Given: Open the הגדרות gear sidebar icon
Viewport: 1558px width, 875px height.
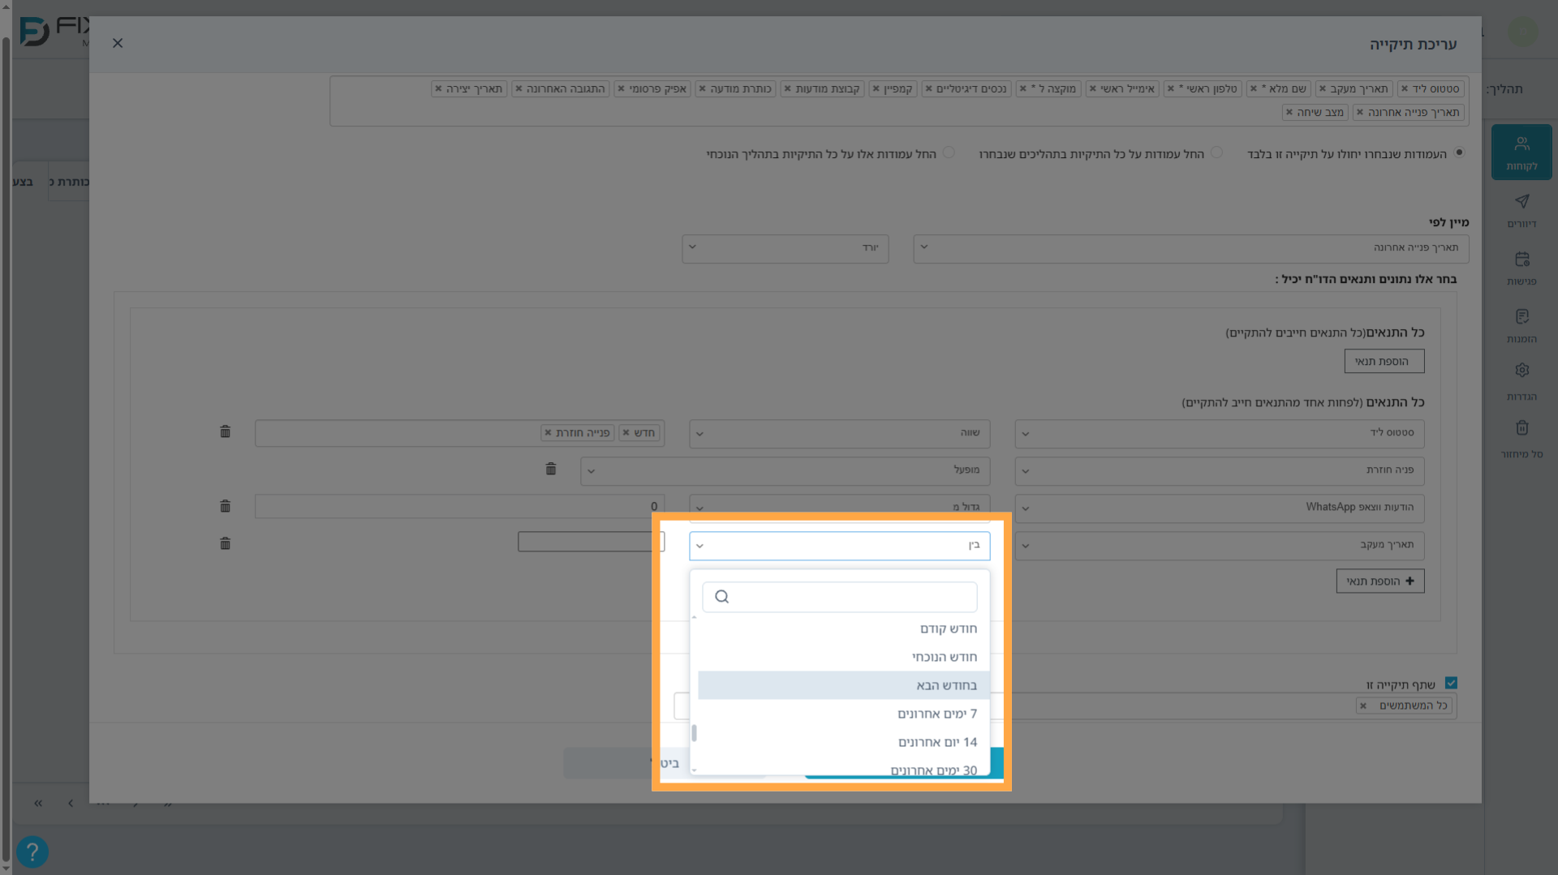Looking at the screenshot, I should click(1521, 381).
